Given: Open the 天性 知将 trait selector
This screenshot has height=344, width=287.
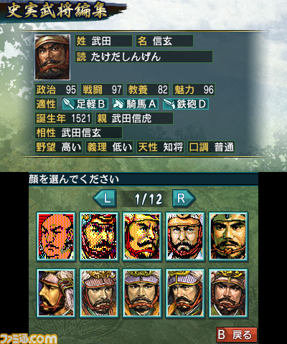Looking at the screenshot, I should (x=161, y=147).
